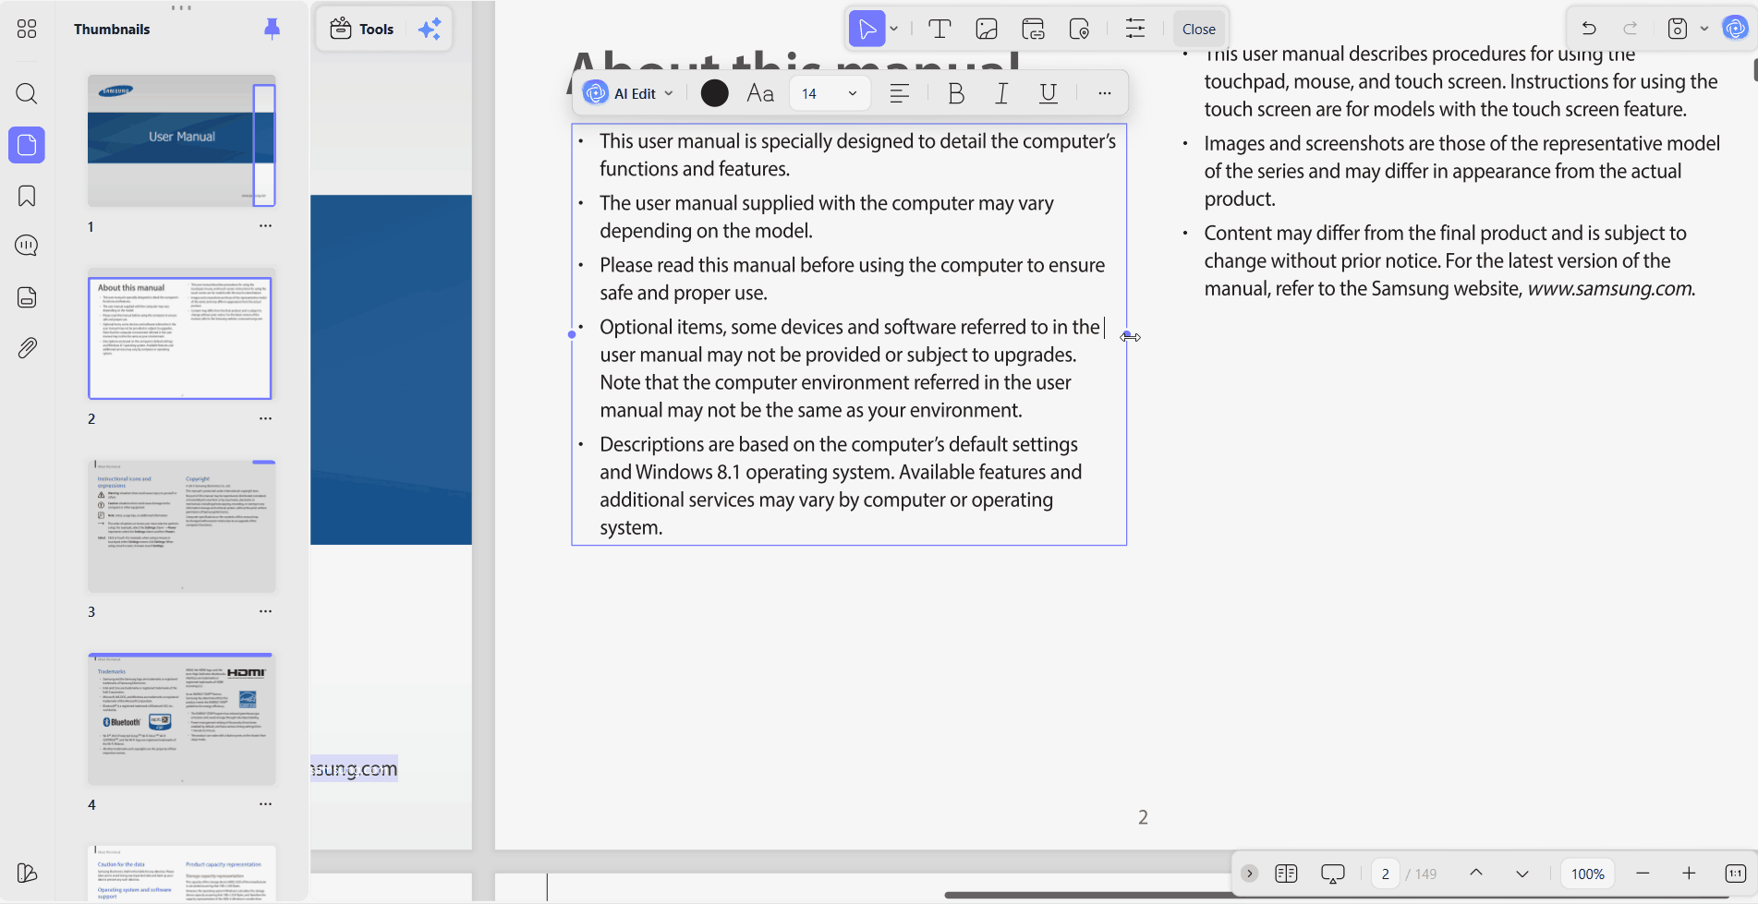Toggle italic formatting
The height and width of the screenshot is (904, 1758).
pos(1001,93)
